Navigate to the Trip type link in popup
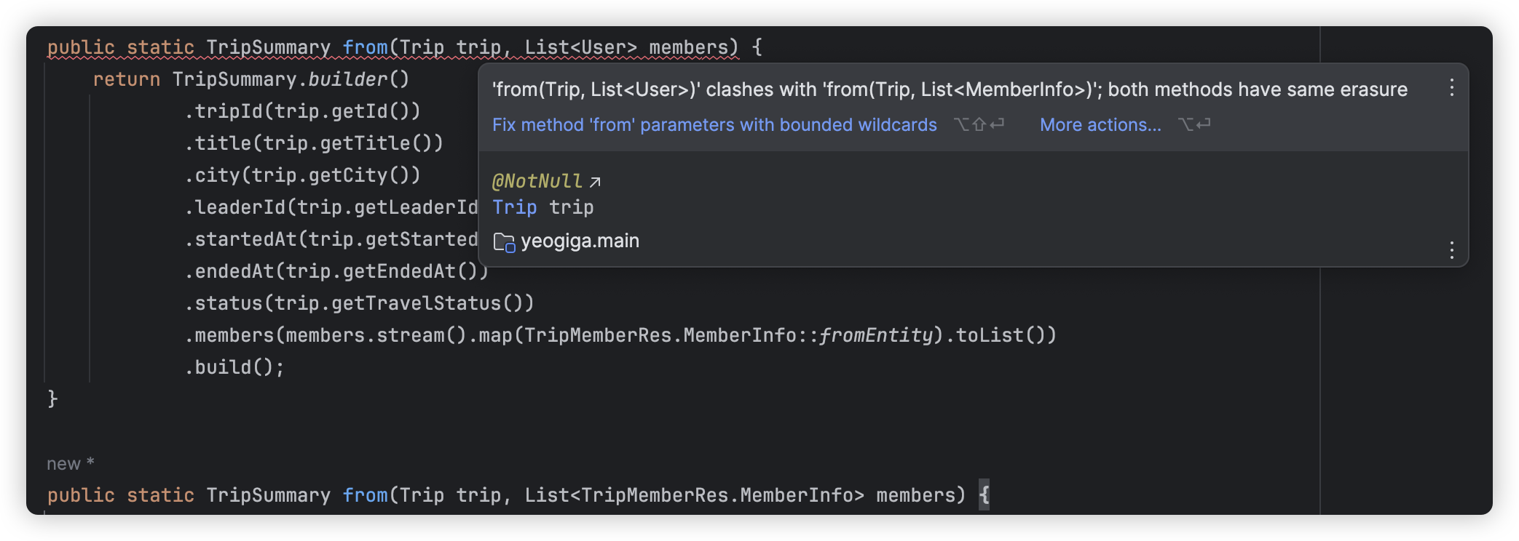Image resolution: width=1519 pixels, height=541 pixels. 514,207
